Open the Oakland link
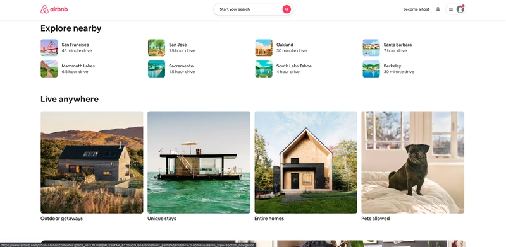506x247 pixels. coord(285,45)
